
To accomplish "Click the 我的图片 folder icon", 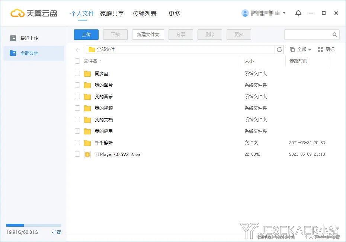I will pos(87,85).
